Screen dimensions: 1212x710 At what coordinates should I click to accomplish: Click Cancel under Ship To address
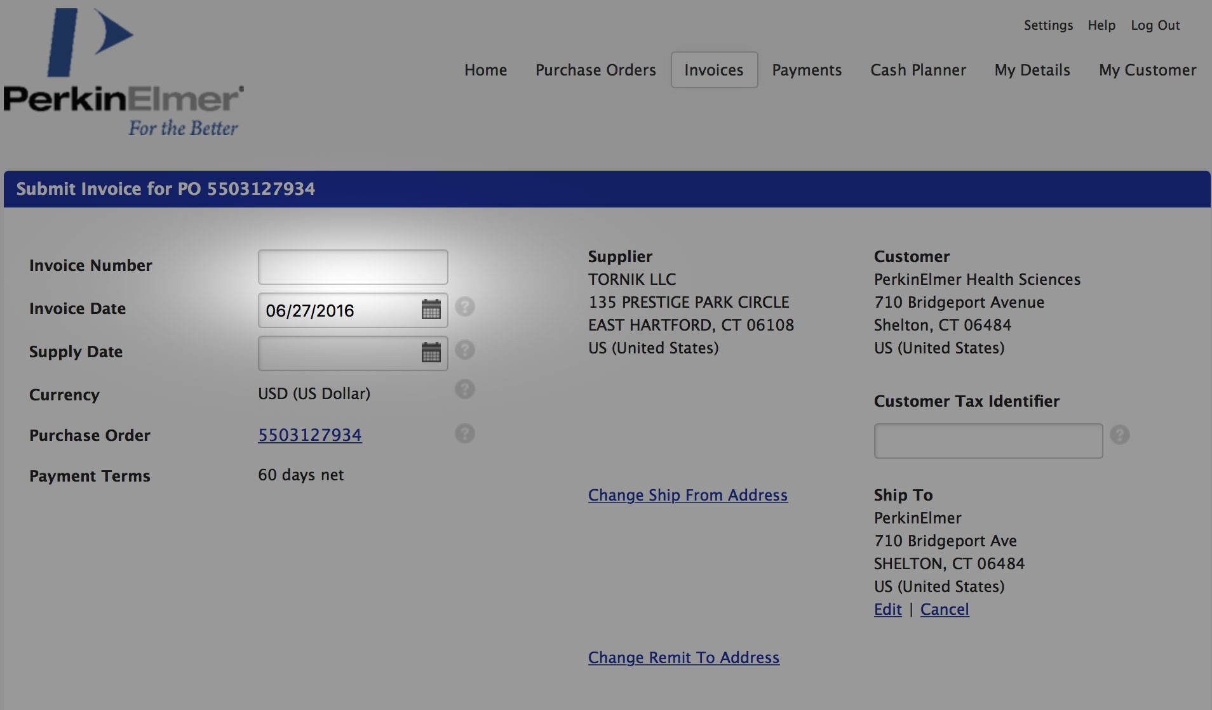click(945, 609)
